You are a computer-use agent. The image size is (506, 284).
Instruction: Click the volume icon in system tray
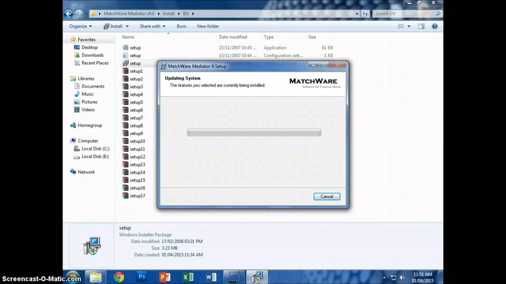[x=402, y=278]
